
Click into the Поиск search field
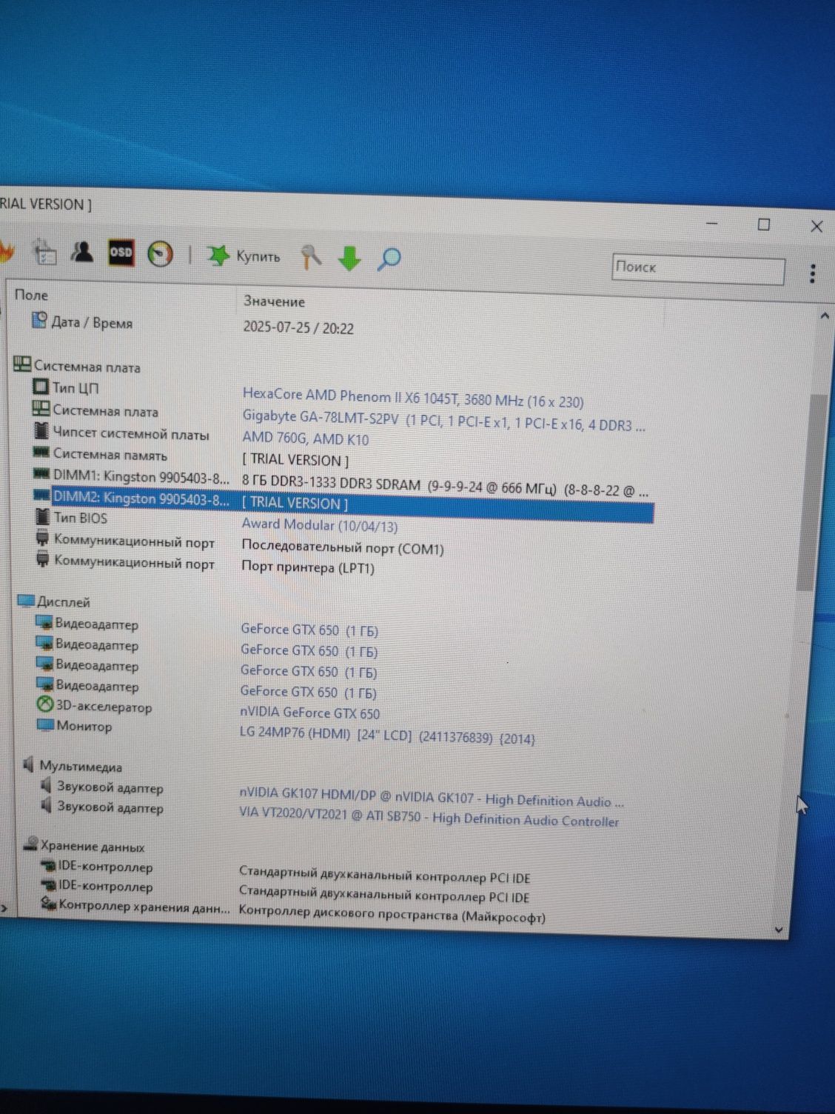[698, 270]
